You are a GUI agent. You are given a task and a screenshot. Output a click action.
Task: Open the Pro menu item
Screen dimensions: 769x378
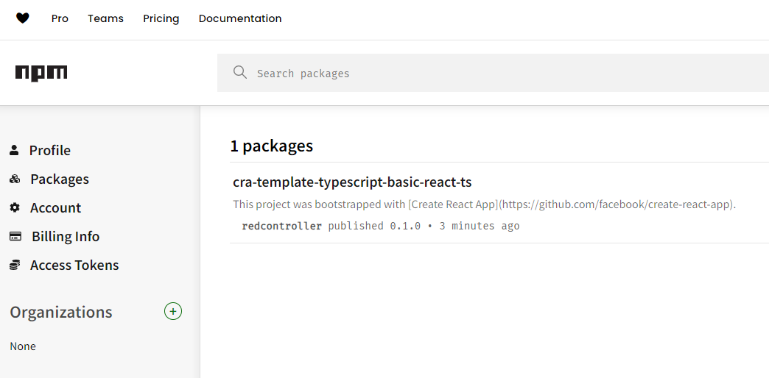(x=60, y=18)
